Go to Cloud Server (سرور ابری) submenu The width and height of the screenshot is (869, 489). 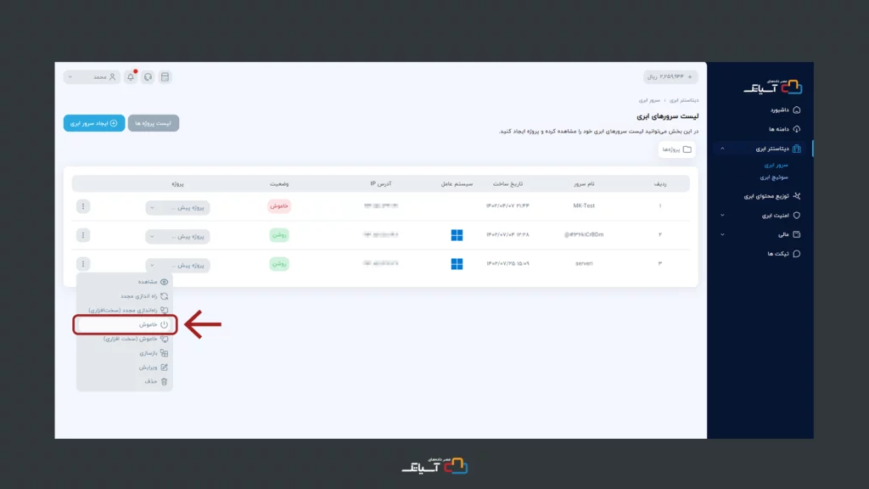(776, 166)
